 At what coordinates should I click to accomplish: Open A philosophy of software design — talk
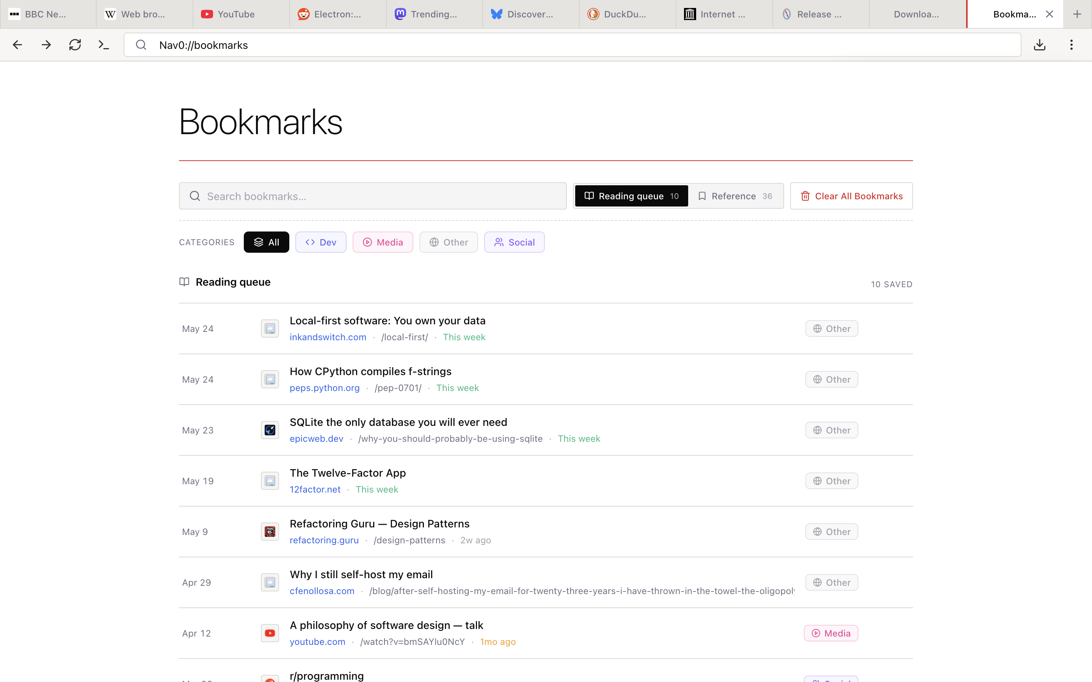pyautogui.click(x=386, y=625)
